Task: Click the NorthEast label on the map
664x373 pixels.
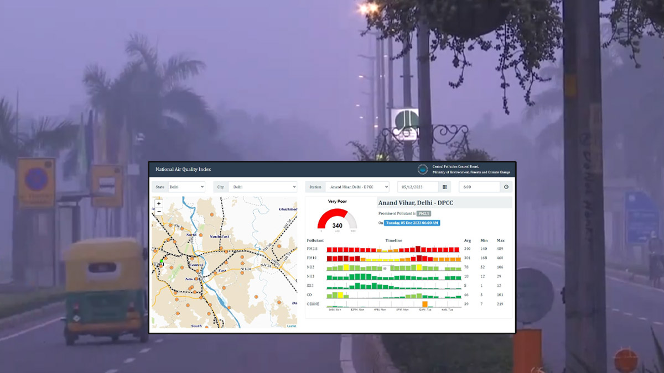Action: pyautogui.click(x=219, y=237)
